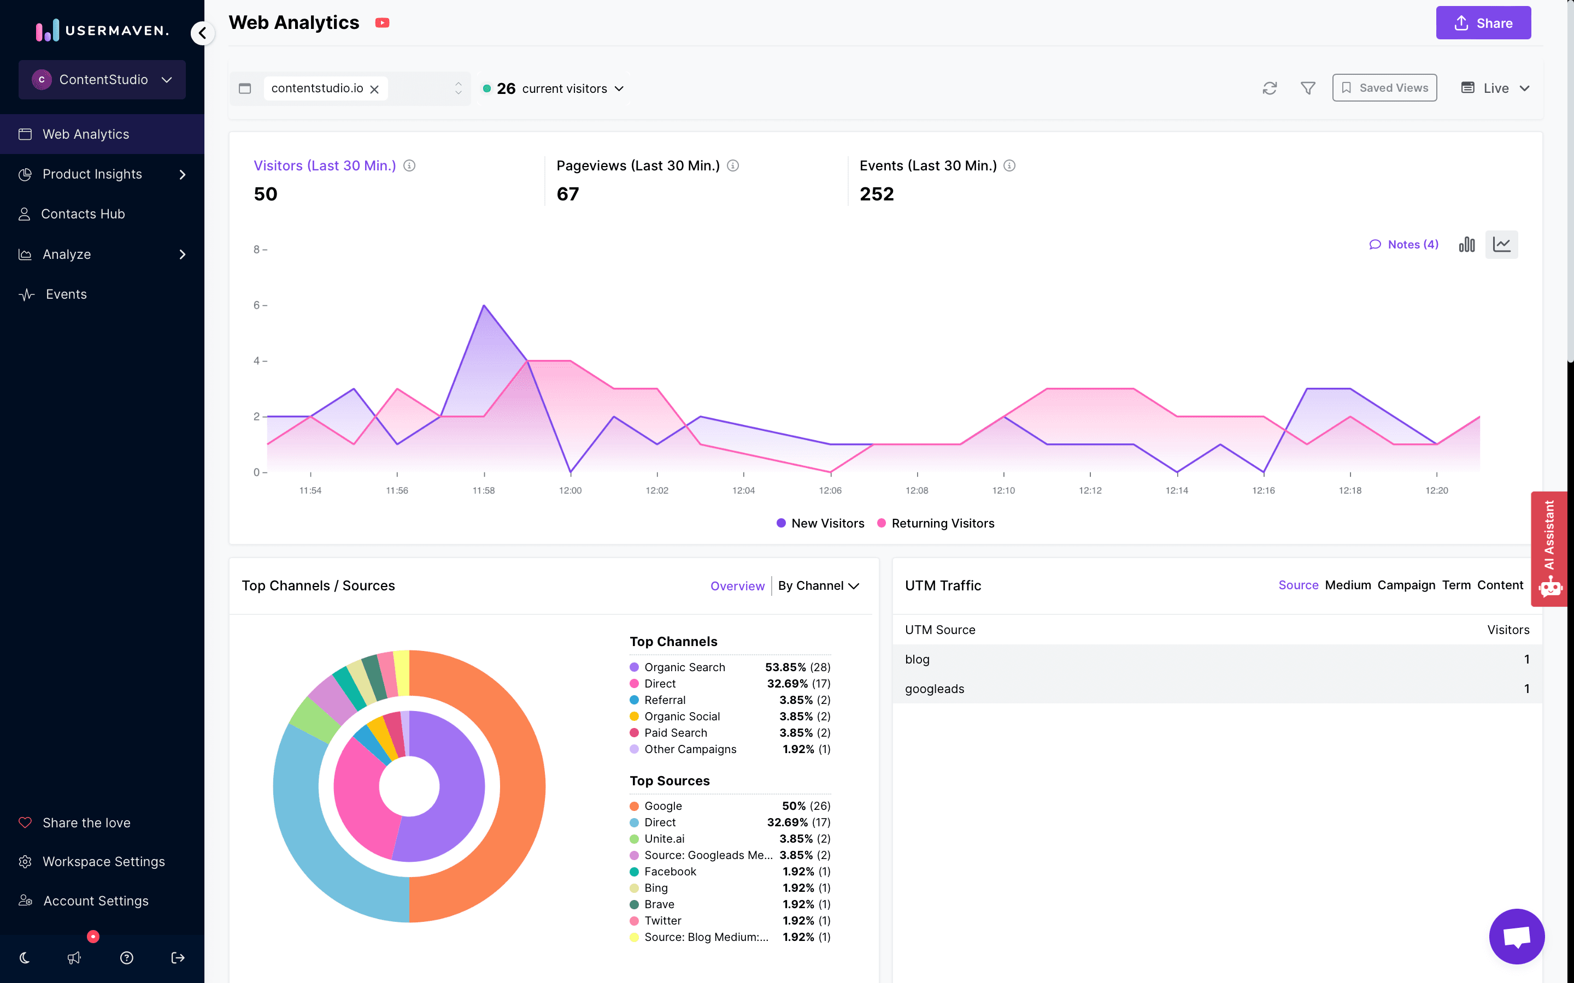Screen dimensions: 1574x983
Task: Click the Web Analytics sidebar icon
Action: [x=25, y=134]
